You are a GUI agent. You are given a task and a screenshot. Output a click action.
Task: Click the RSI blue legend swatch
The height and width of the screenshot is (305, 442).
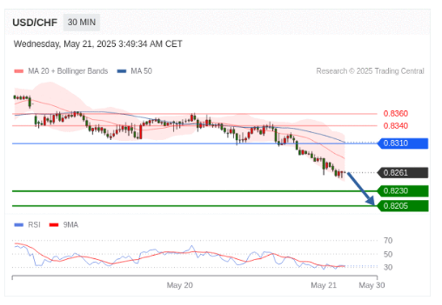19,225
